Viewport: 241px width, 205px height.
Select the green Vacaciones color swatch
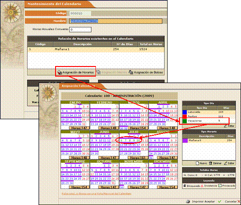click(x=185, y=121)
